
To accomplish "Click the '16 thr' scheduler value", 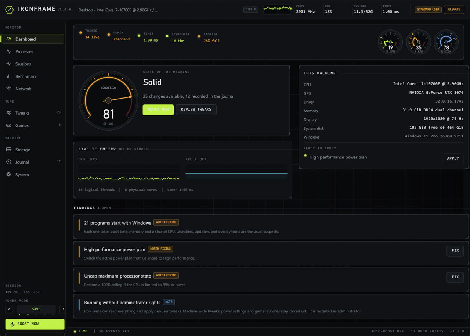I will [178, 41].
